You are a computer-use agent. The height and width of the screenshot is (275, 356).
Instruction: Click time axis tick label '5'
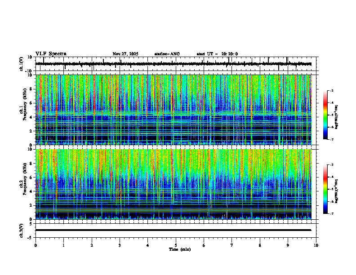[x=176, y=245]
